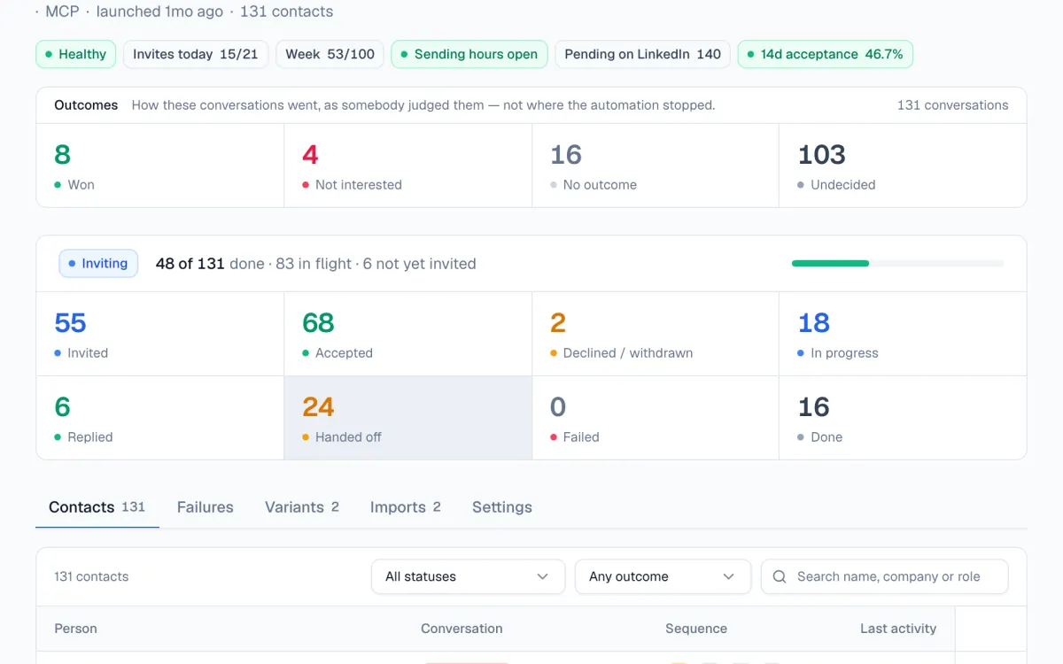The width and height of the screenshot is (1063, 664).
Task: Click the Last activity column header
Action: pos(898,629)
